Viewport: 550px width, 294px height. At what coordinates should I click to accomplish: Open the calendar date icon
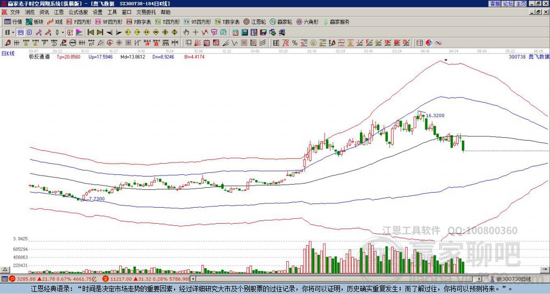235,33
